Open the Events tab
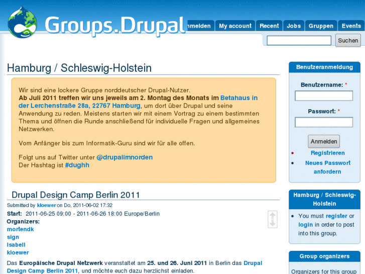 tap(351, 26)
